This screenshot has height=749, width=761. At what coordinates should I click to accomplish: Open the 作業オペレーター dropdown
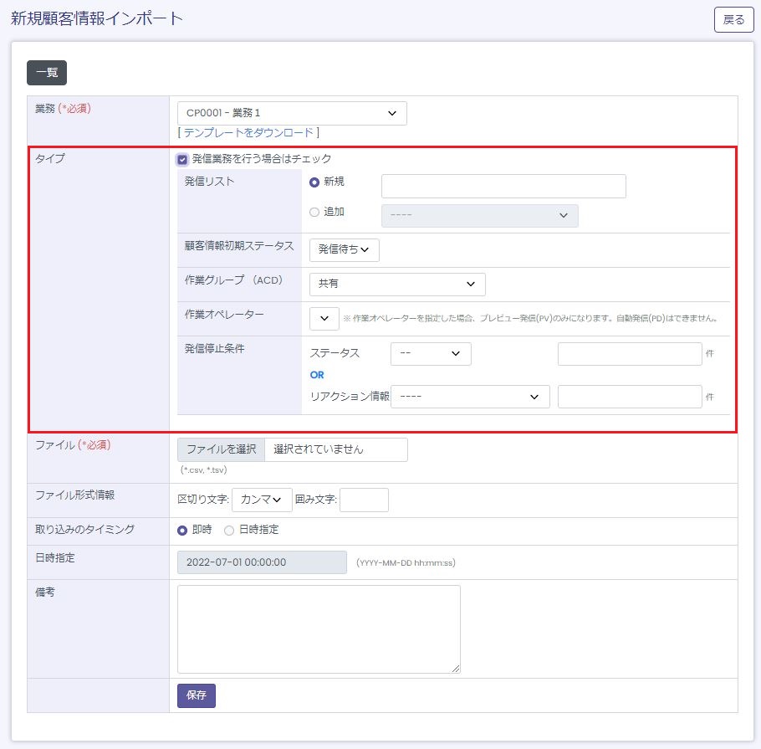(x=324, y=319)
